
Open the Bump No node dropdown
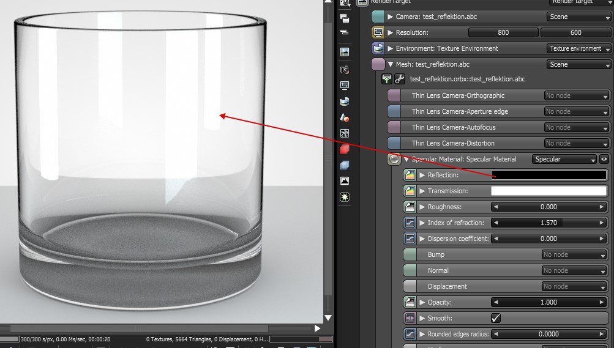pos(575,254)
